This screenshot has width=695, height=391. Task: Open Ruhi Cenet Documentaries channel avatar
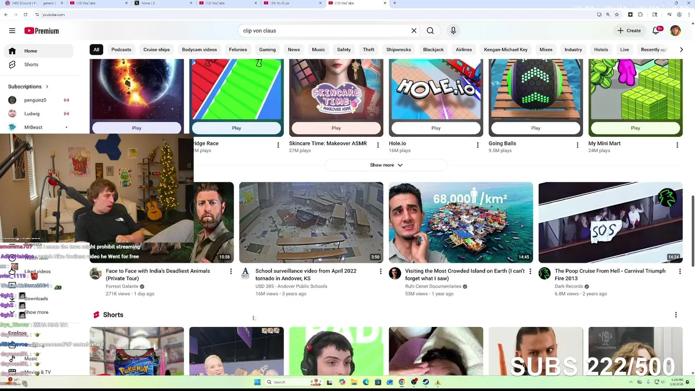point(395,274)
